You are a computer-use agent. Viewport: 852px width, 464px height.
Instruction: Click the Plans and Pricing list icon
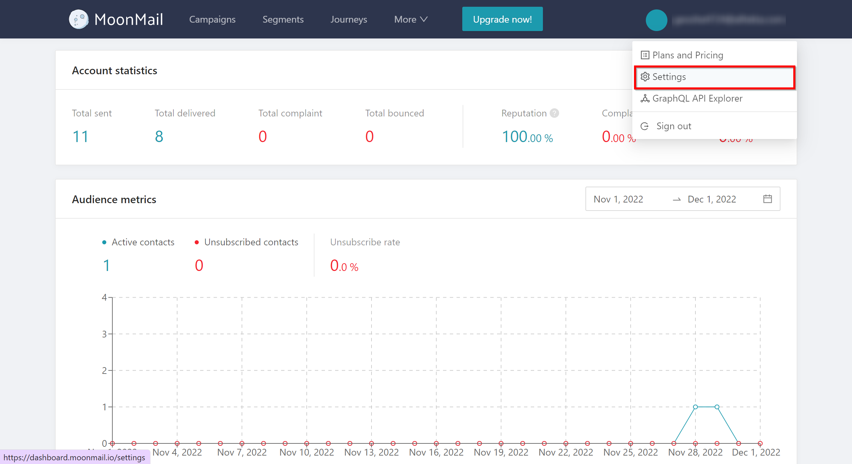(x=645, y=55)
